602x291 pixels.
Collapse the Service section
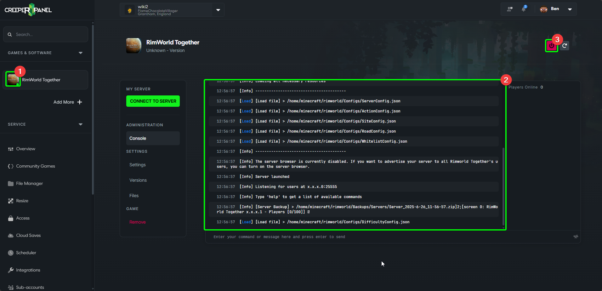(x=81, y=124)
